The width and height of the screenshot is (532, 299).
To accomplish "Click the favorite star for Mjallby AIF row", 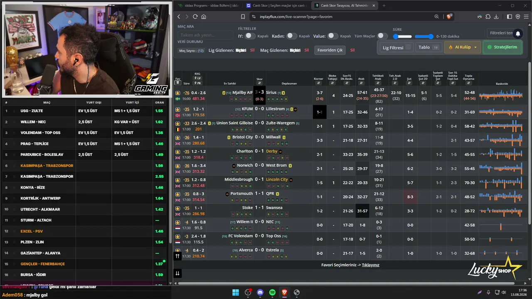I will (178, 93).
